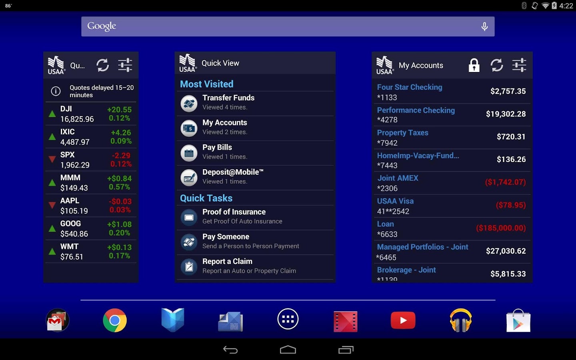Open the Four Star Checking account

point(452,92)
